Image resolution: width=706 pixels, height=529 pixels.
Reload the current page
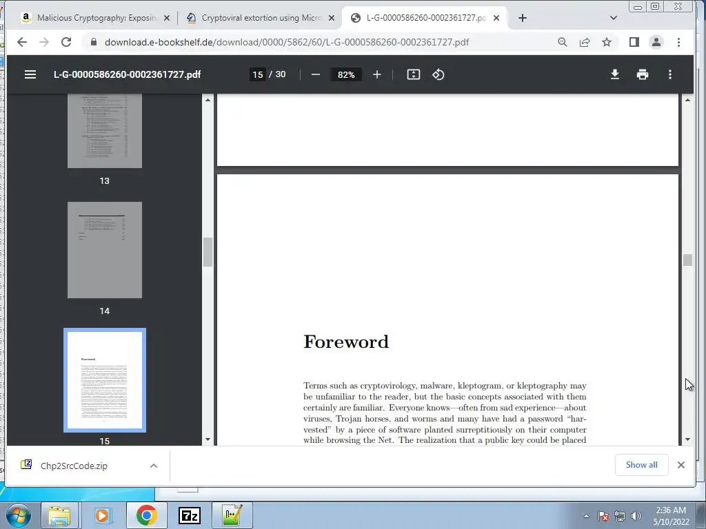pyautogui.click(x=66, y=42)
